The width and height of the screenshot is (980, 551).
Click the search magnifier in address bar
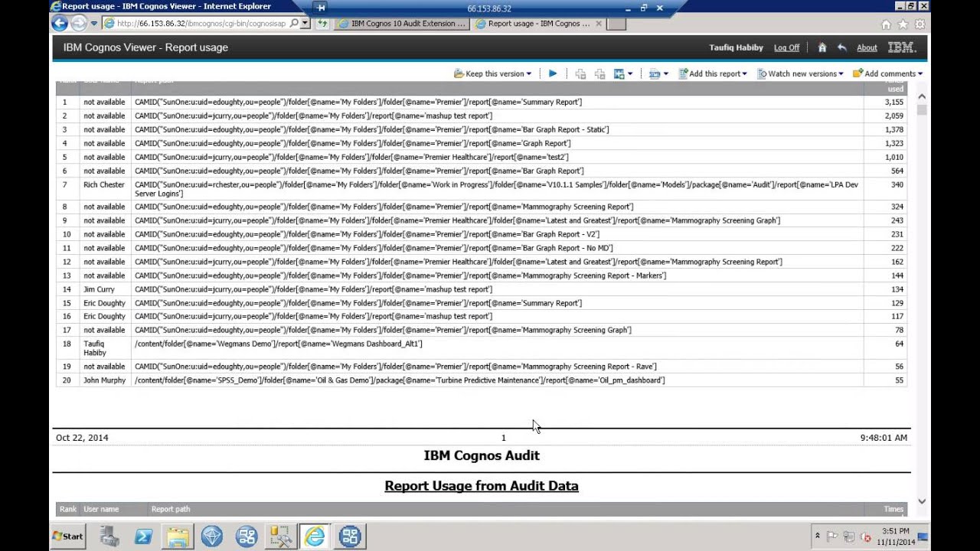pyautogui.click(x=295, y=23)
